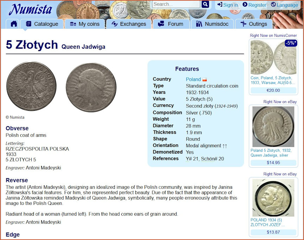This screenshot has width=304, height=240.
Task: Click the Sign in link
Action: [x=227, y=5]
